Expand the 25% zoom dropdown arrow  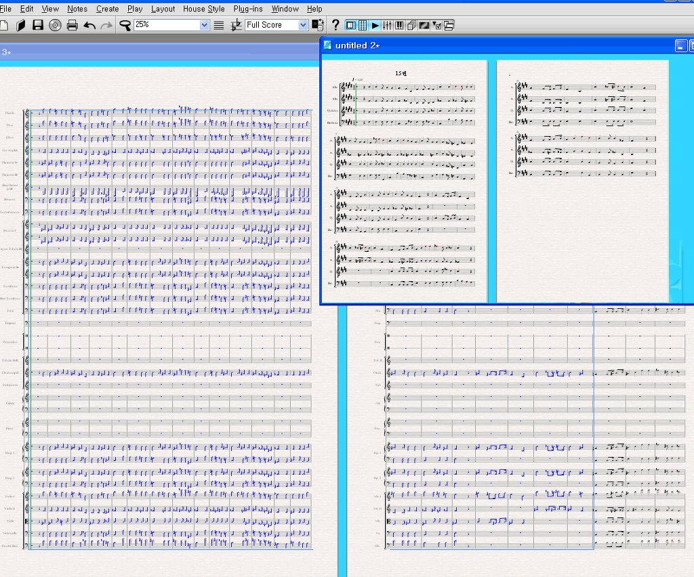pos(205,25)
